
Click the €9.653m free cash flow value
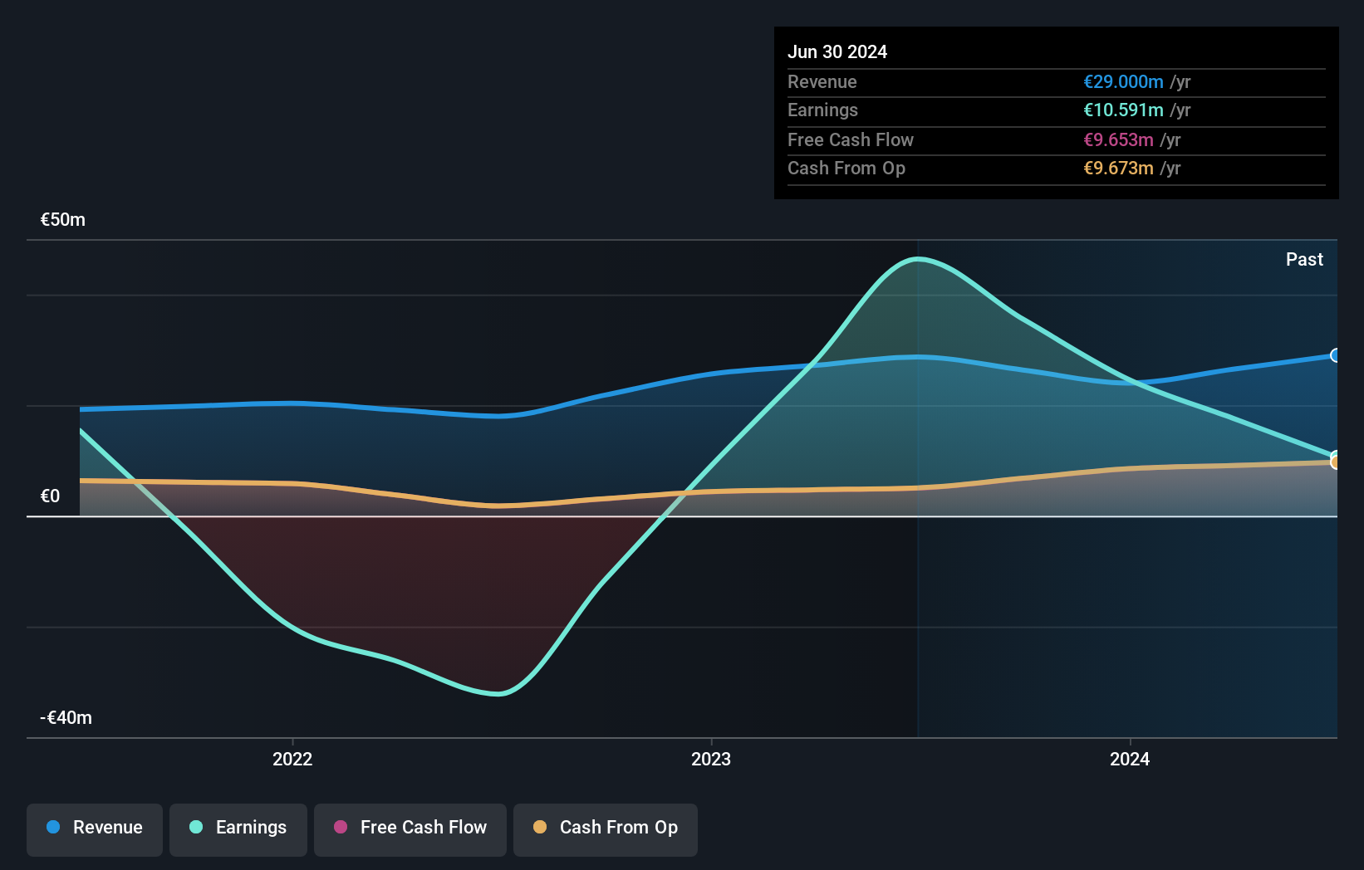[x=1118, y=140]
